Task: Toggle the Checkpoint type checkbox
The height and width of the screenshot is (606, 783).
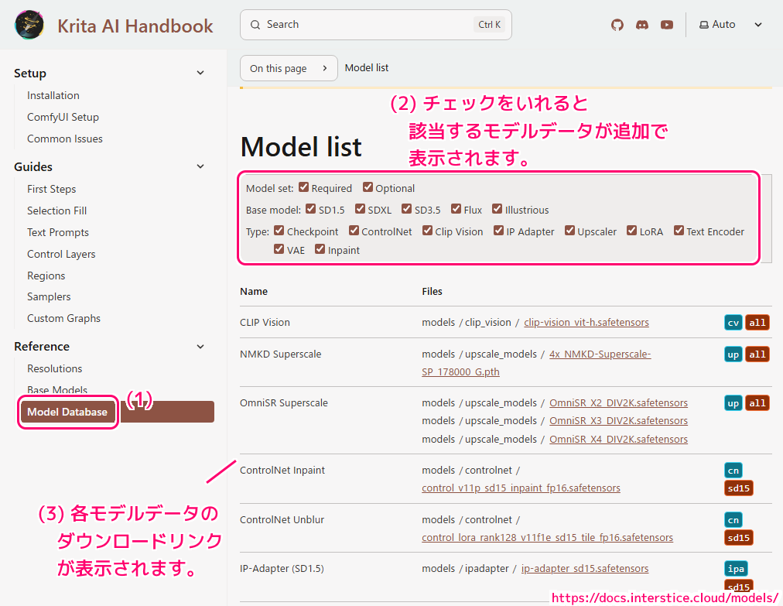Action: pyautogui.click(x=279, y=231)
